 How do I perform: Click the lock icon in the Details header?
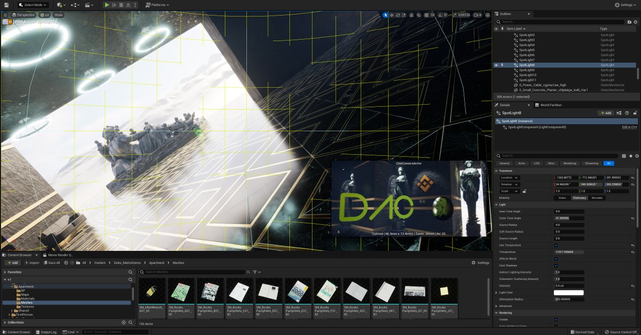pyautogui.click(x=635, y=113)
